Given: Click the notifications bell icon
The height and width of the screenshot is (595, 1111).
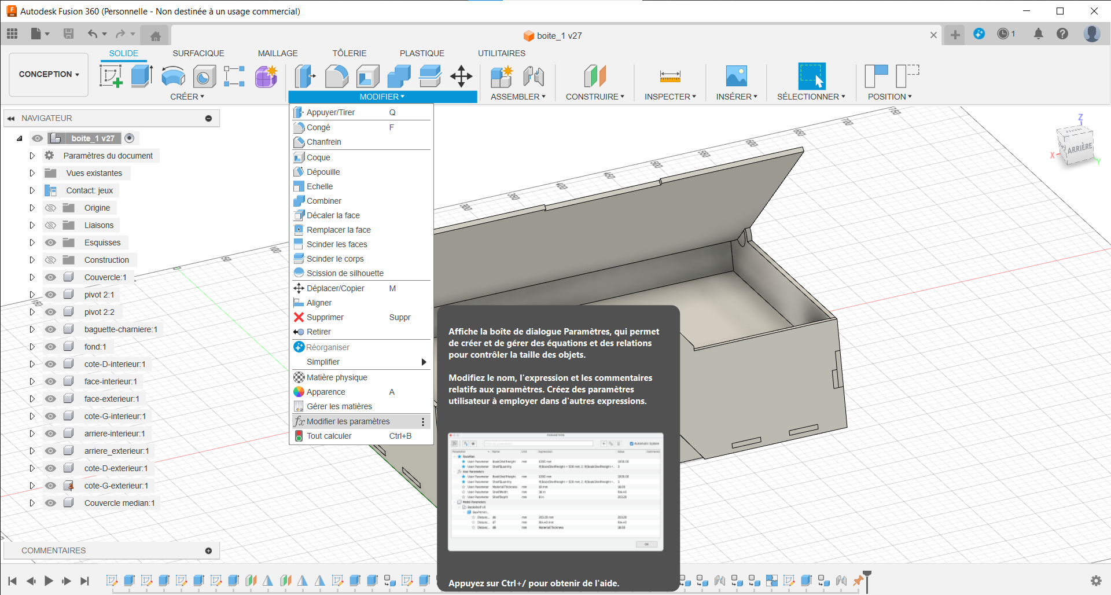Looking at the screenshot, I should pyautogui.click(x=1038, y=34).
